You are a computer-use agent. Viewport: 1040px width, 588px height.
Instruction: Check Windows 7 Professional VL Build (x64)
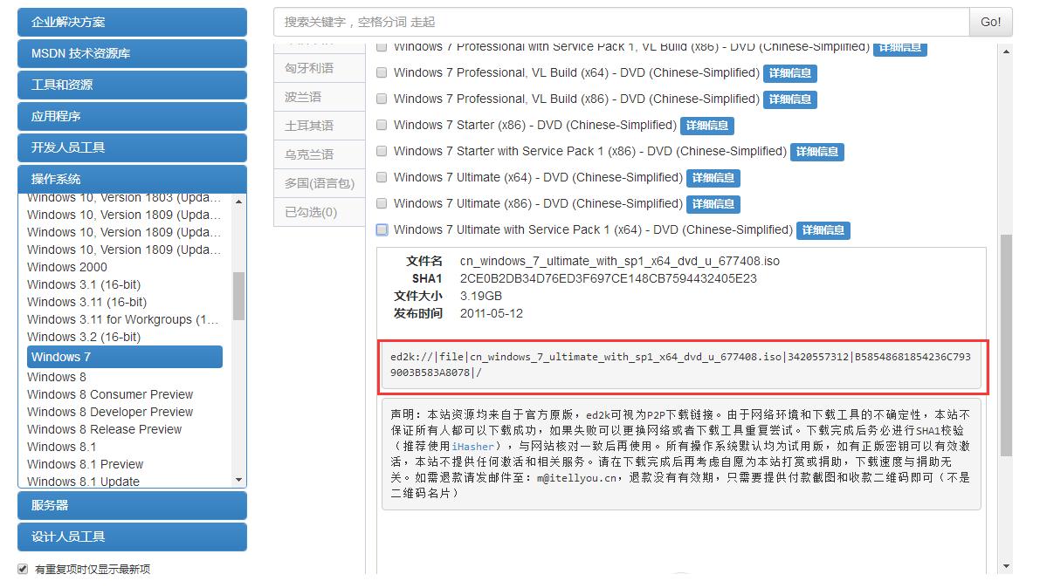[382, 72]
